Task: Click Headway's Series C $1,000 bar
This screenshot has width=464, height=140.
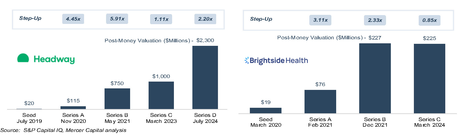Action: (161, 95)
